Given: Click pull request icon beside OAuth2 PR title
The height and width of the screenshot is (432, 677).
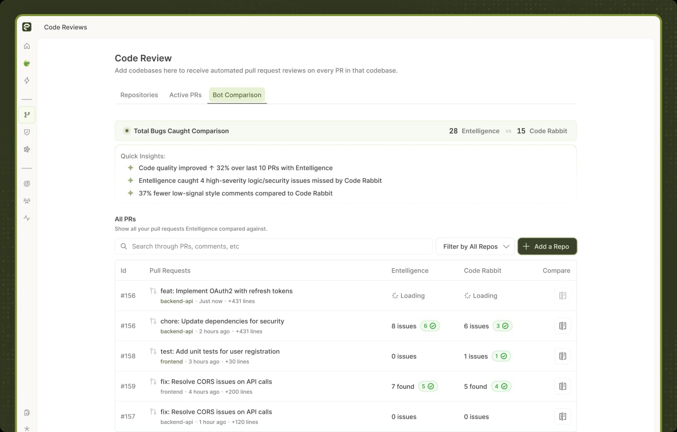Looking at the screenshot, I should pos(153,291).
